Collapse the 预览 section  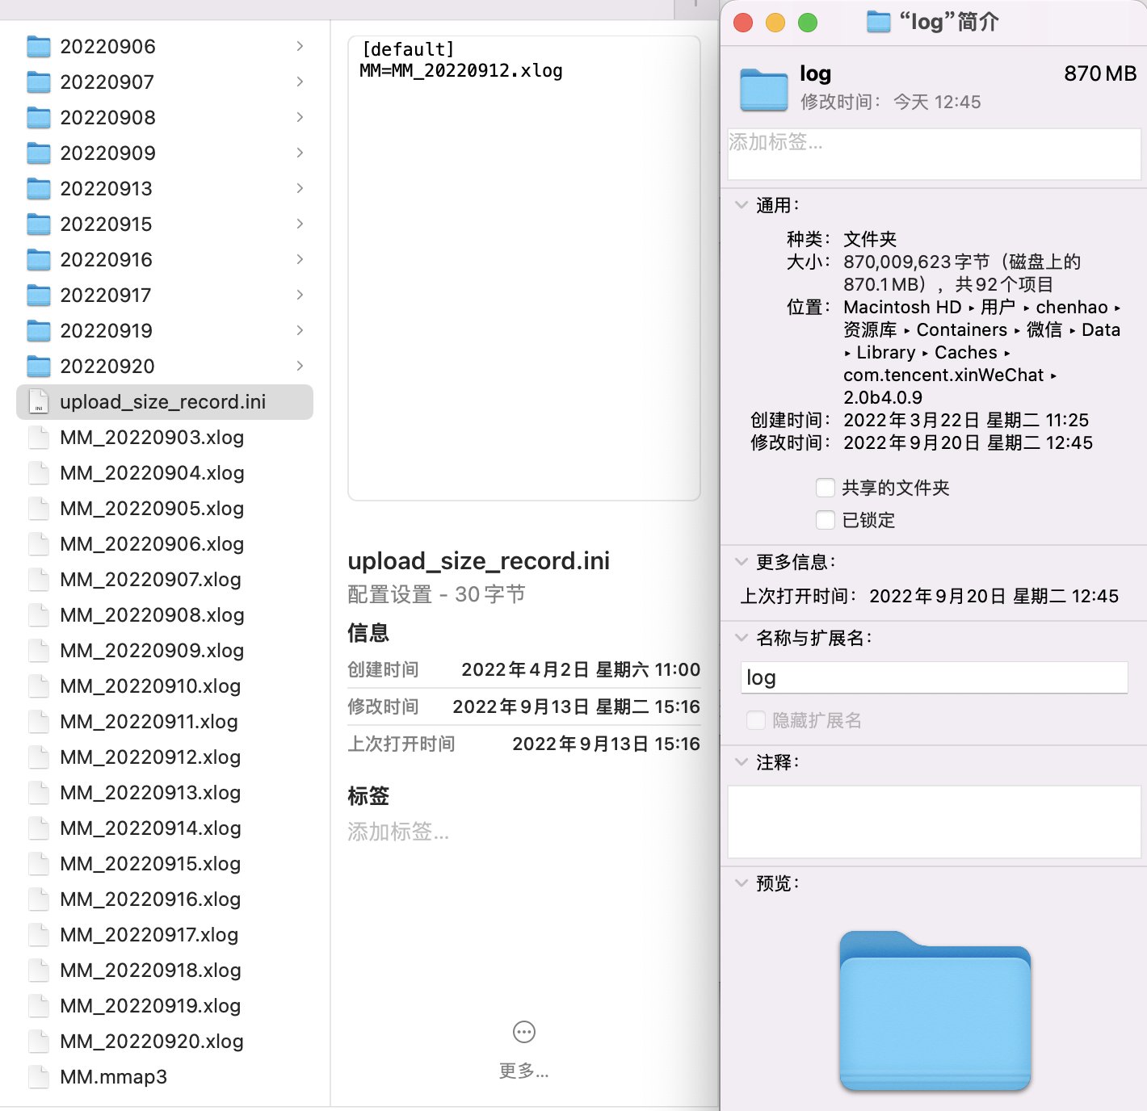742,883
